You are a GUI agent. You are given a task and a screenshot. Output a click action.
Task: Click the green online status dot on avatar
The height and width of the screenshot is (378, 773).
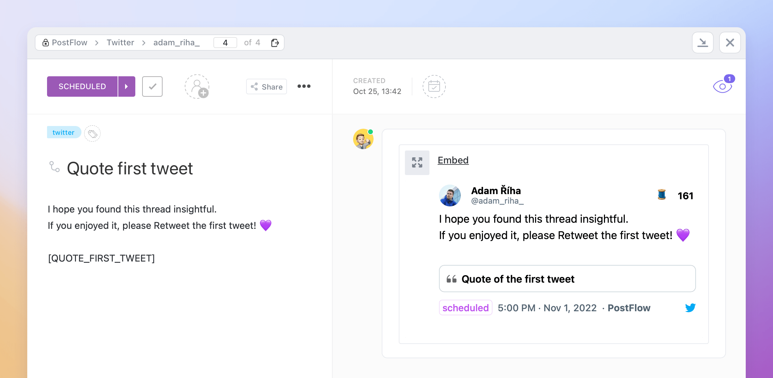(370, 131)
